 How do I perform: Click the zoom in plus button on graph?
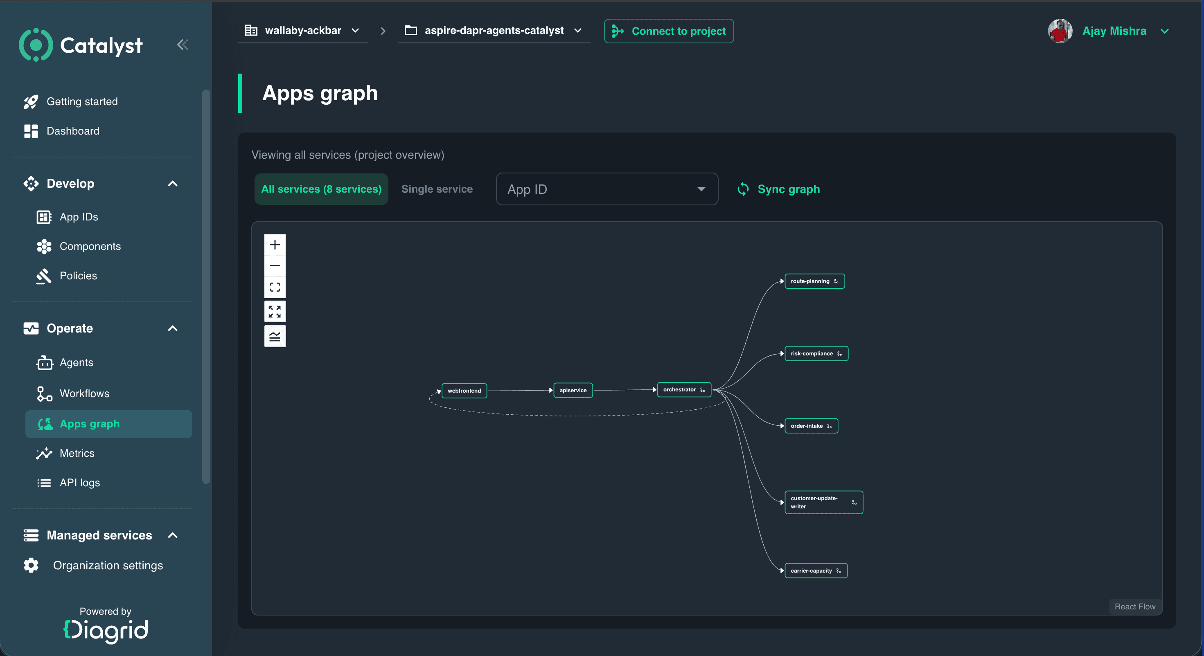coord(275,245)
